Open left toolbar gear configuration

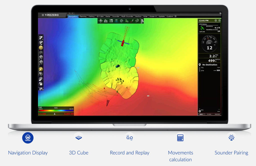pyautogui.click(x=41, y=89)
